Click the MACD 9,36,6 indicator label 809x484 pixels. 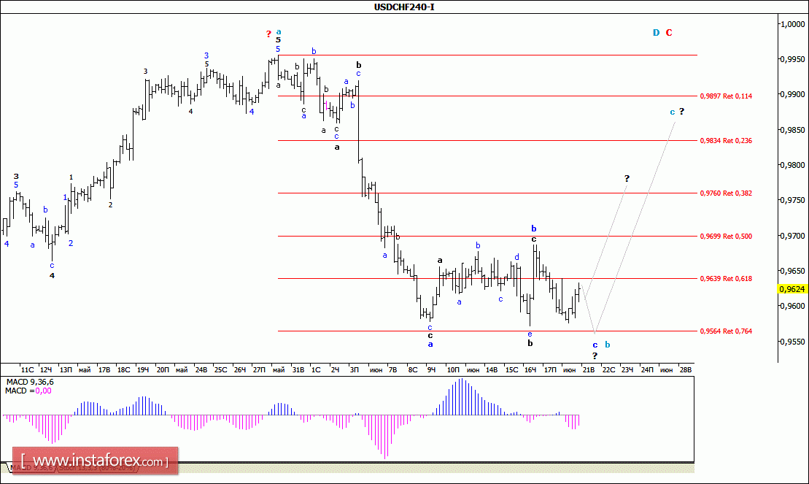click(x=29, y=383)
